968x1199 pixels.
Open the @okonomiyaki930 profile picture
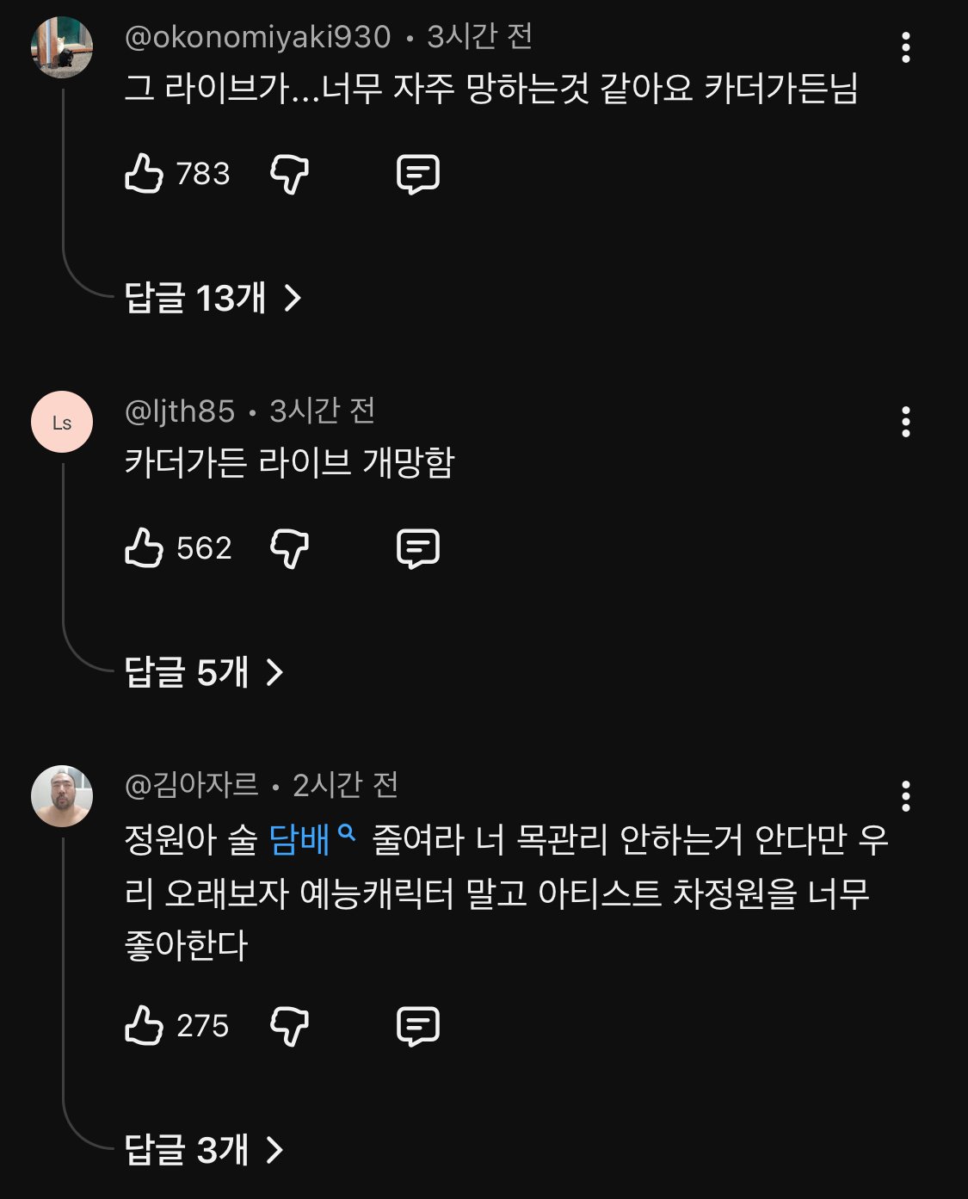click(62, 47)
